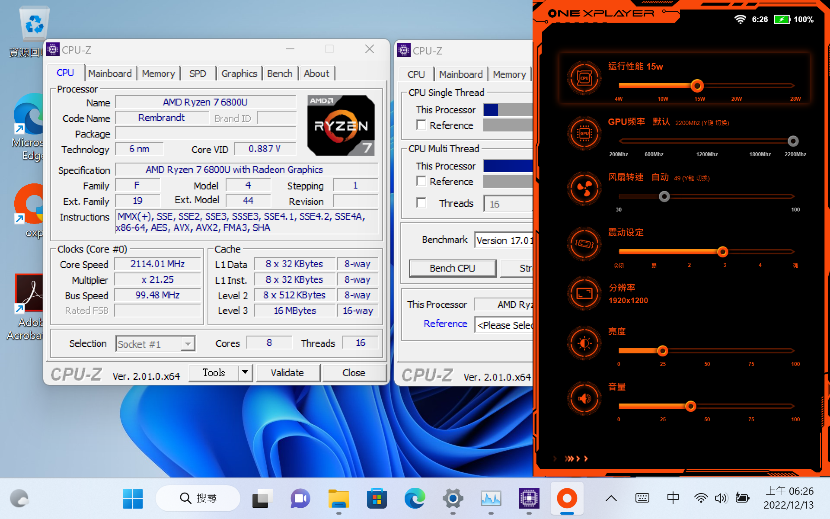Click the vibration setting icon in OneXPlayer

coord(584,244)
